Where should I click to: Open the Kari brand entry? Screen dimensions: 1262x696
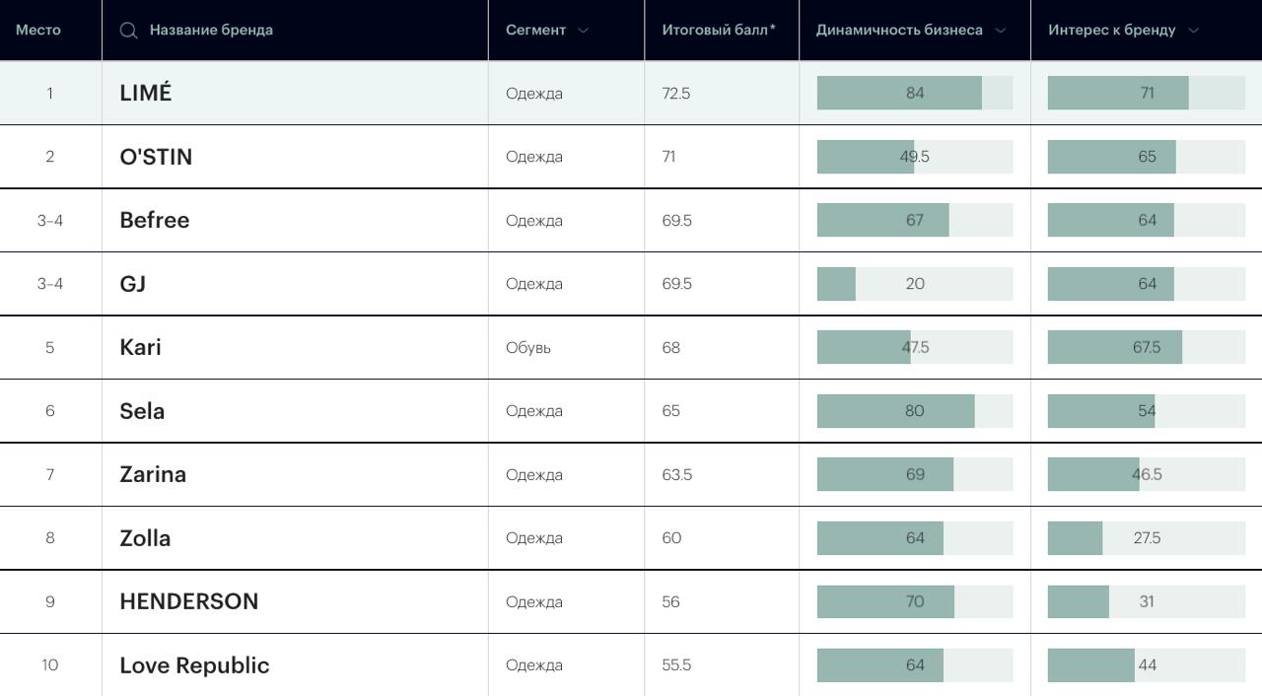pos(140,347)
